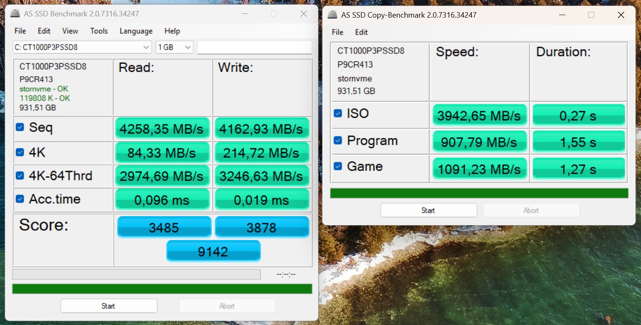Image resolution: width=641 pixels, height=325 pixels.
Task: Click the AS SSD Copy-Benchmark title bar icon
Action: [332, 15]
